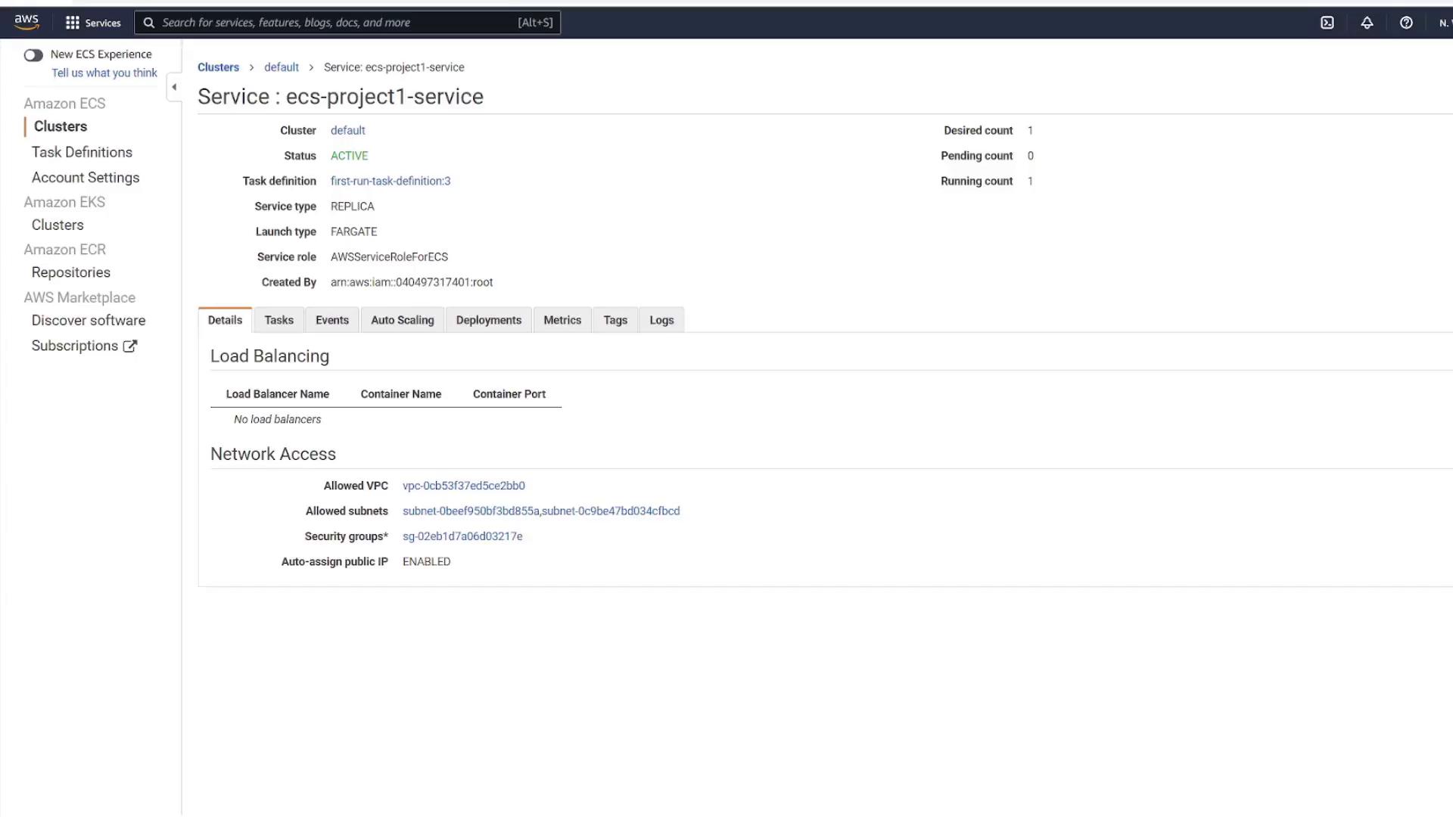Click the ACTIVE status value

(350, 156)
